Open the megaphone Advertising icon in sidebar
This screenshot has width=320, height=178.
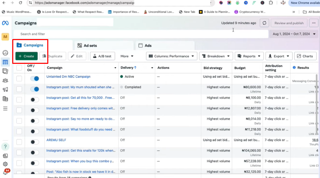tap(5, 90)
